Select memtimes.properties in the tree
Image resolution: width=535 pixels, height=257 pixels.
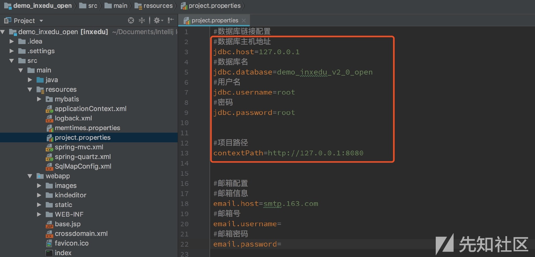87,128
